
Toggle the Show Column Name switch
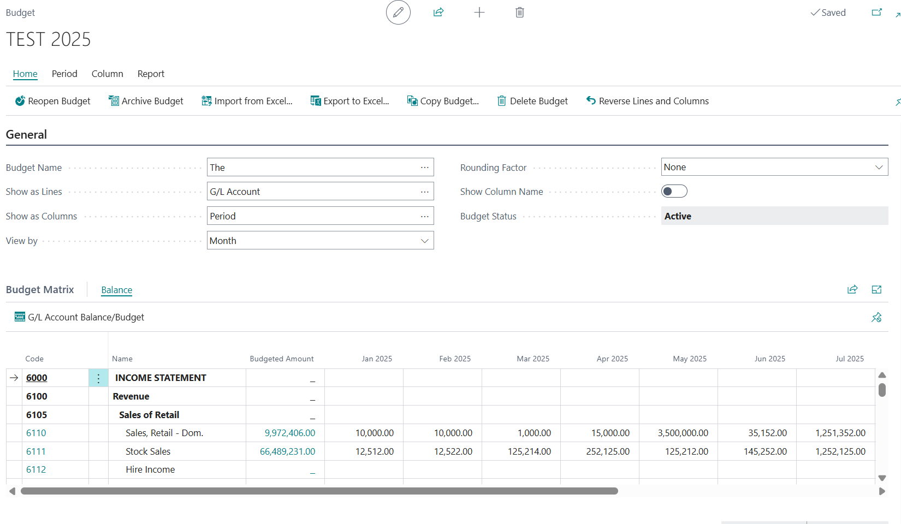(674, 192)
